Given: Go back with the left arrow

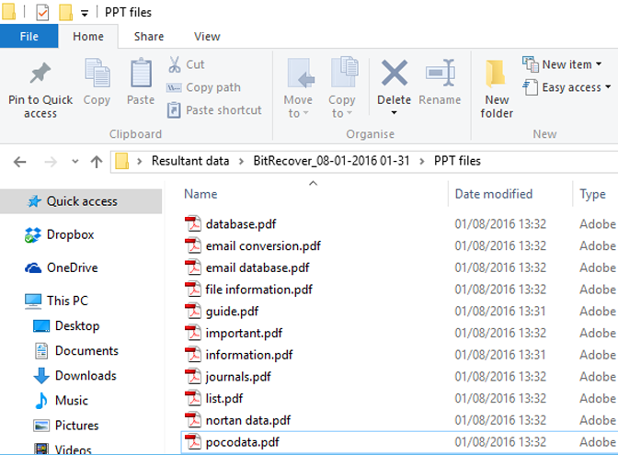Looking at the screenshot, I should point(19,162).
